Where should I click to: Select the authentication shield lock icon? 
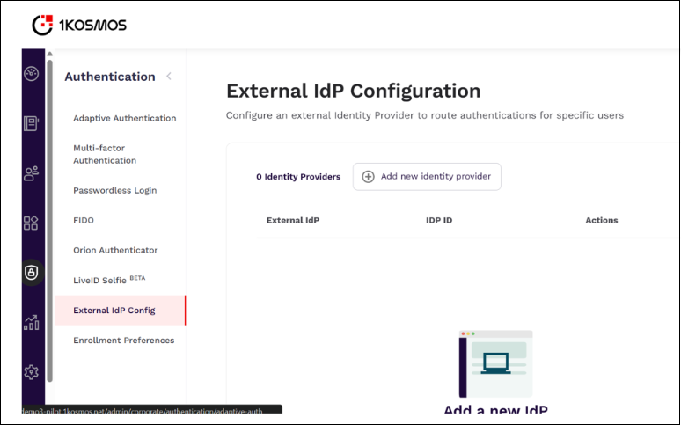[x=32, y=273]
